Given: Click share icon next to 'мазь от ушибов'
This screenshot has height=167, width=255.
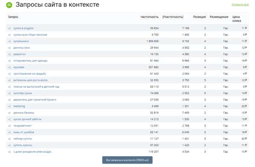Looking at the screenshot, I should click(9, 132).
